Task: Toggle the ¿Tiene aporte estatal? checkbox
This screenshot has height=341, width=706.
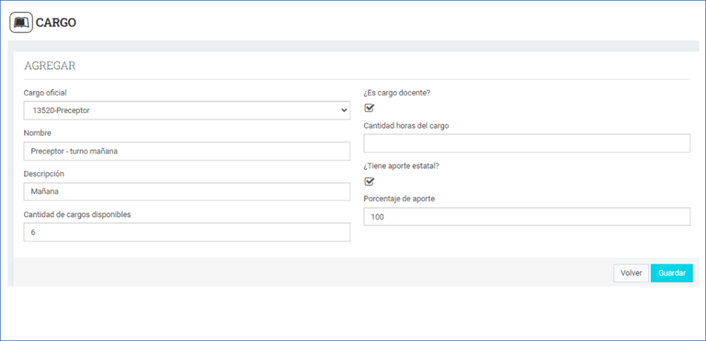Action: click(369, 181)
